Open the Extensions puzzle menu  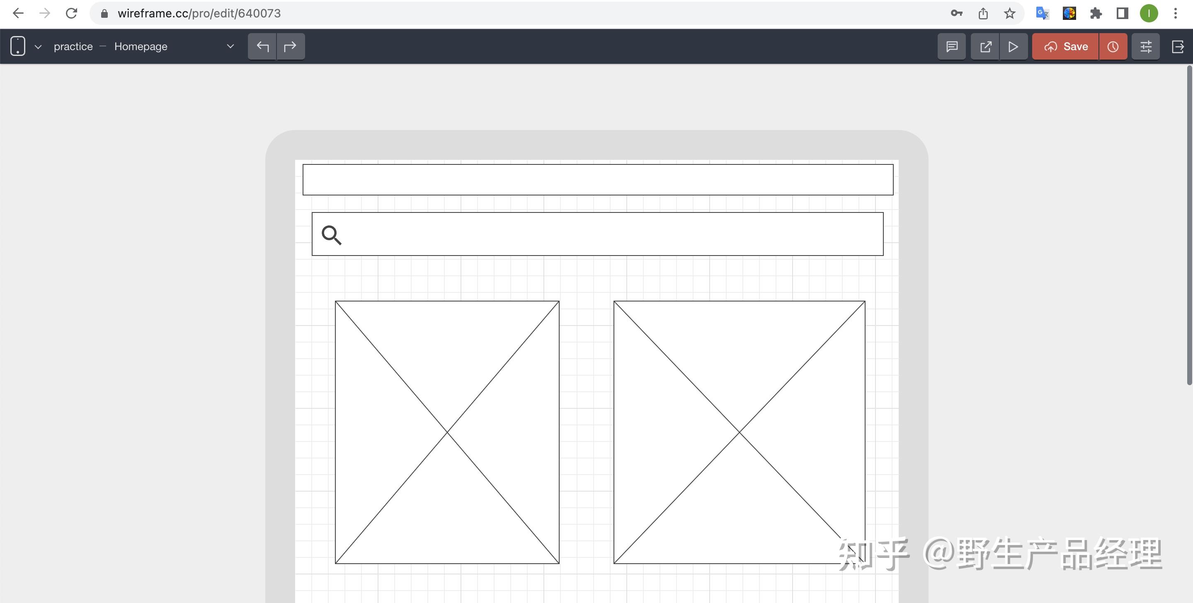point(1096,13)
